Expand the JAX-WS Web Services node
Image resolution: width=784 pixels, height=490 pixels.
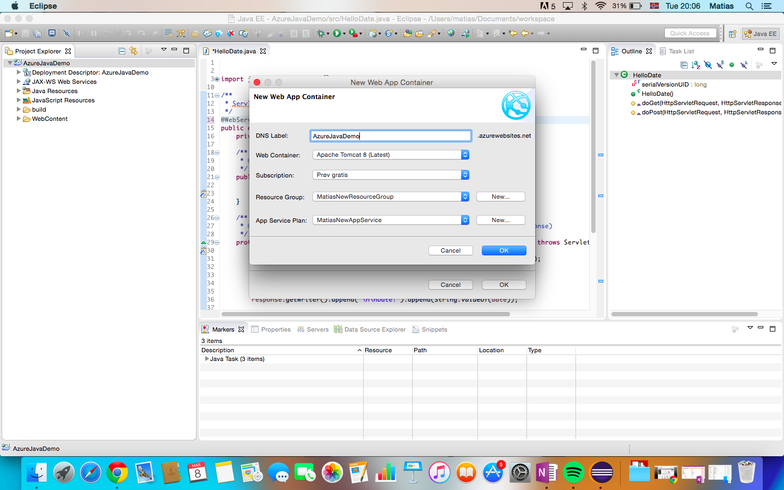(19, 81)
